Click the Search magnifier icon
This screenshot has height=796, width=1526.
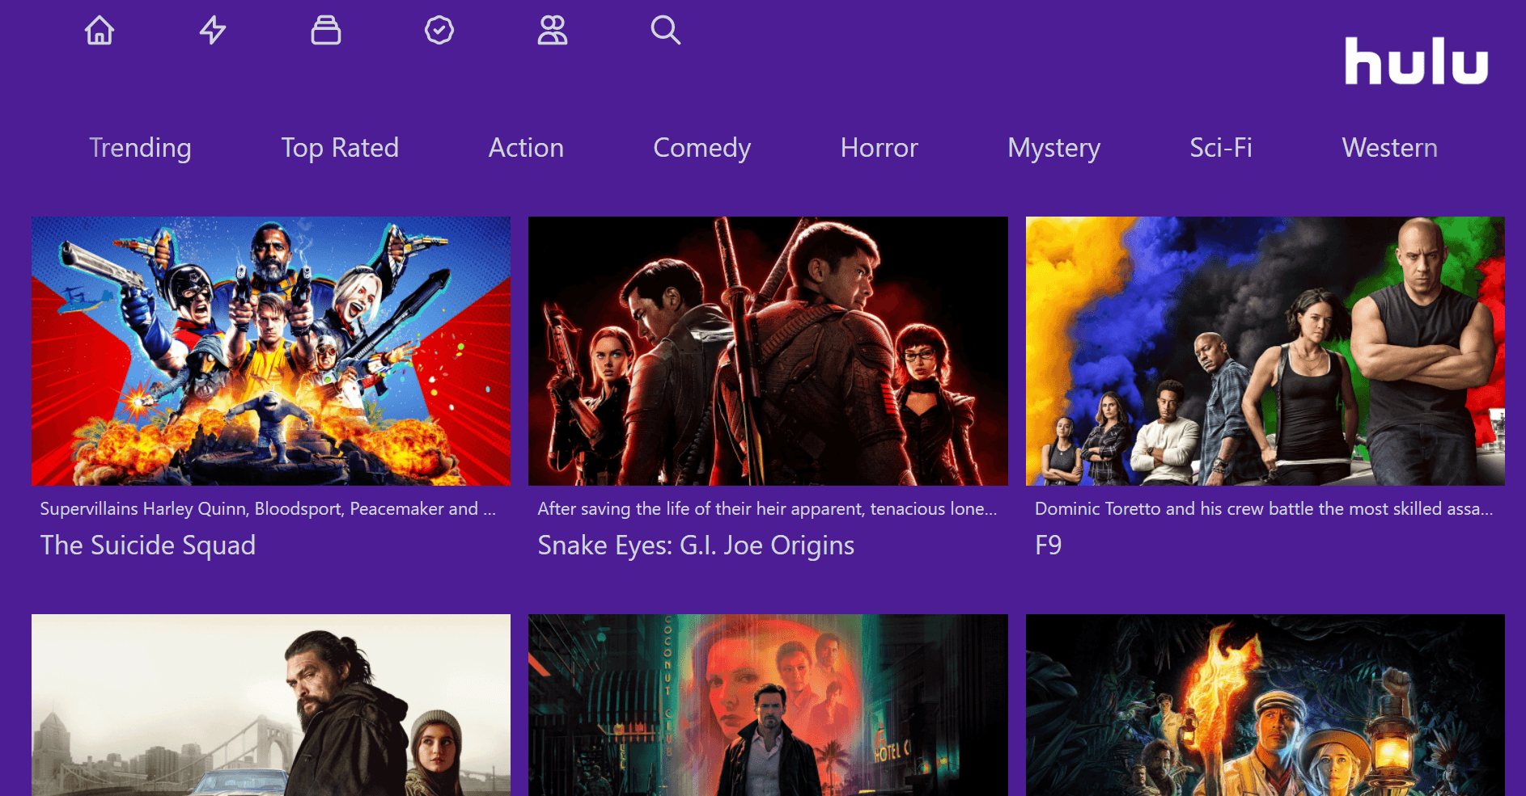pyautogui.click(x=666, y=31)
